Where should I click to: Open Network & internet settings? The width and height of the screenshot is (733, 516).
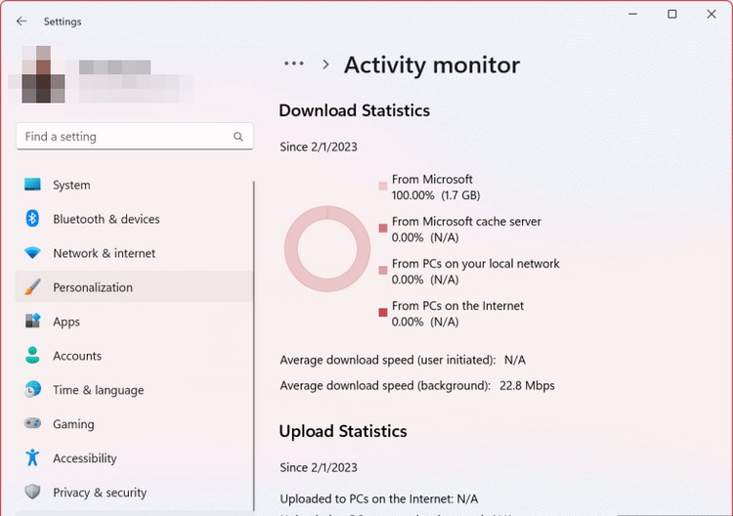click(x=135, y=253)
